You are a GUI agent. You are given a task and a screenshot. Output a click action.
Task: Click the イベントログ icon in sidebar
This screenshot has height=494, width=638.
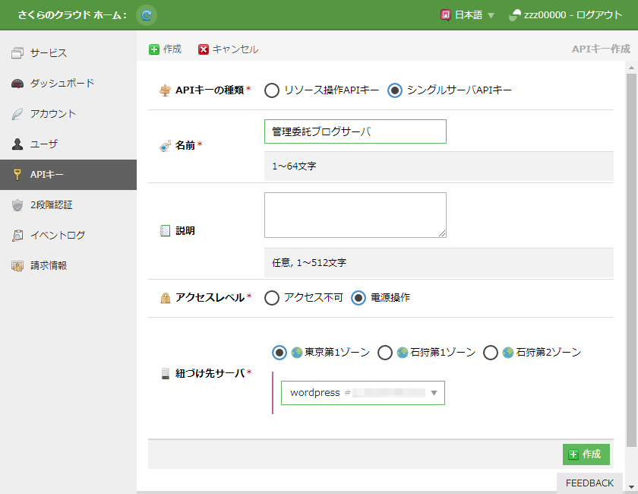17,236
